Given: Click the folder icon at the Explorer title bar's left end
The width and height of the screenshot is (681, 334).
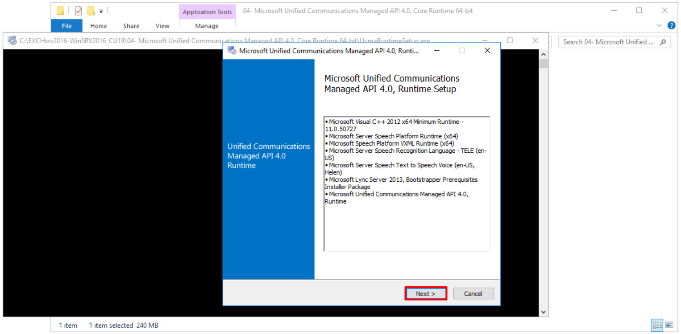Looking at the screenshot, I should coord(60,11).
